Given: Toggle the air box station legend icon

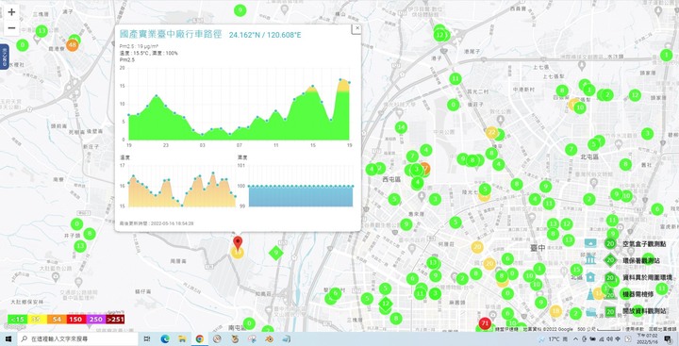Looking at the screenshot, I should click(x=610, y=244).
